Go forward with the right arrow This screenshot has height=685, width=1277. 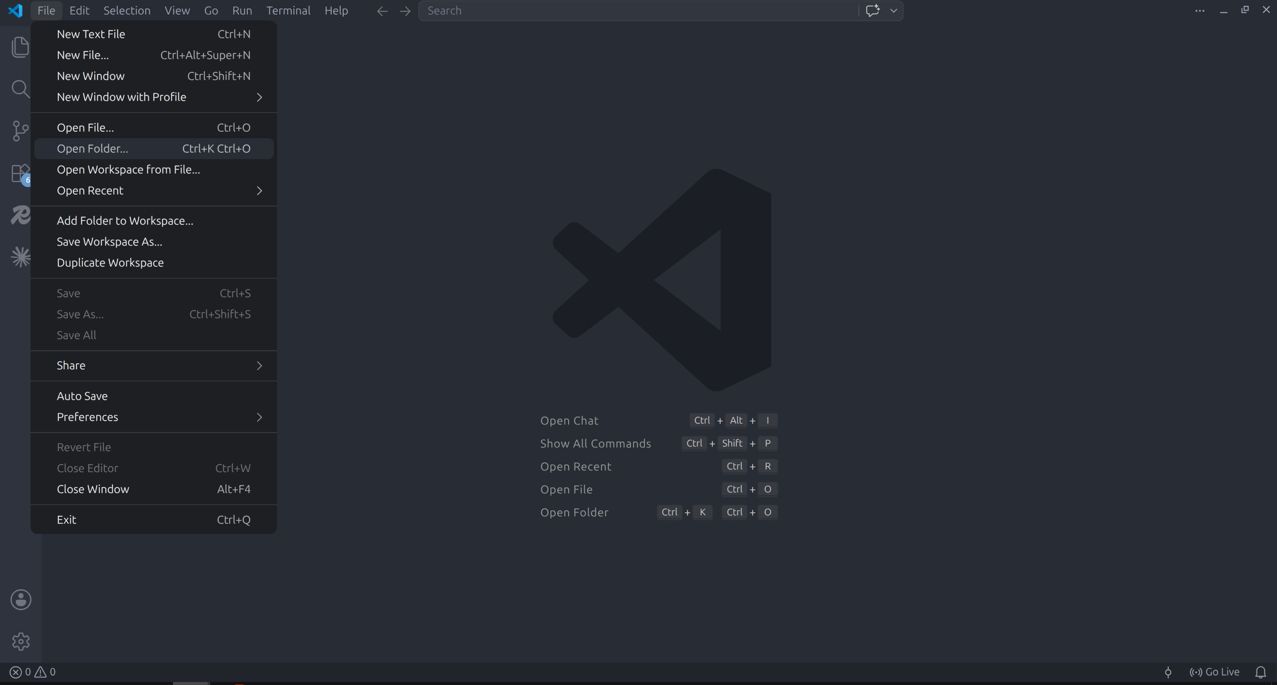pyautogui.click(x=405, y=11)
